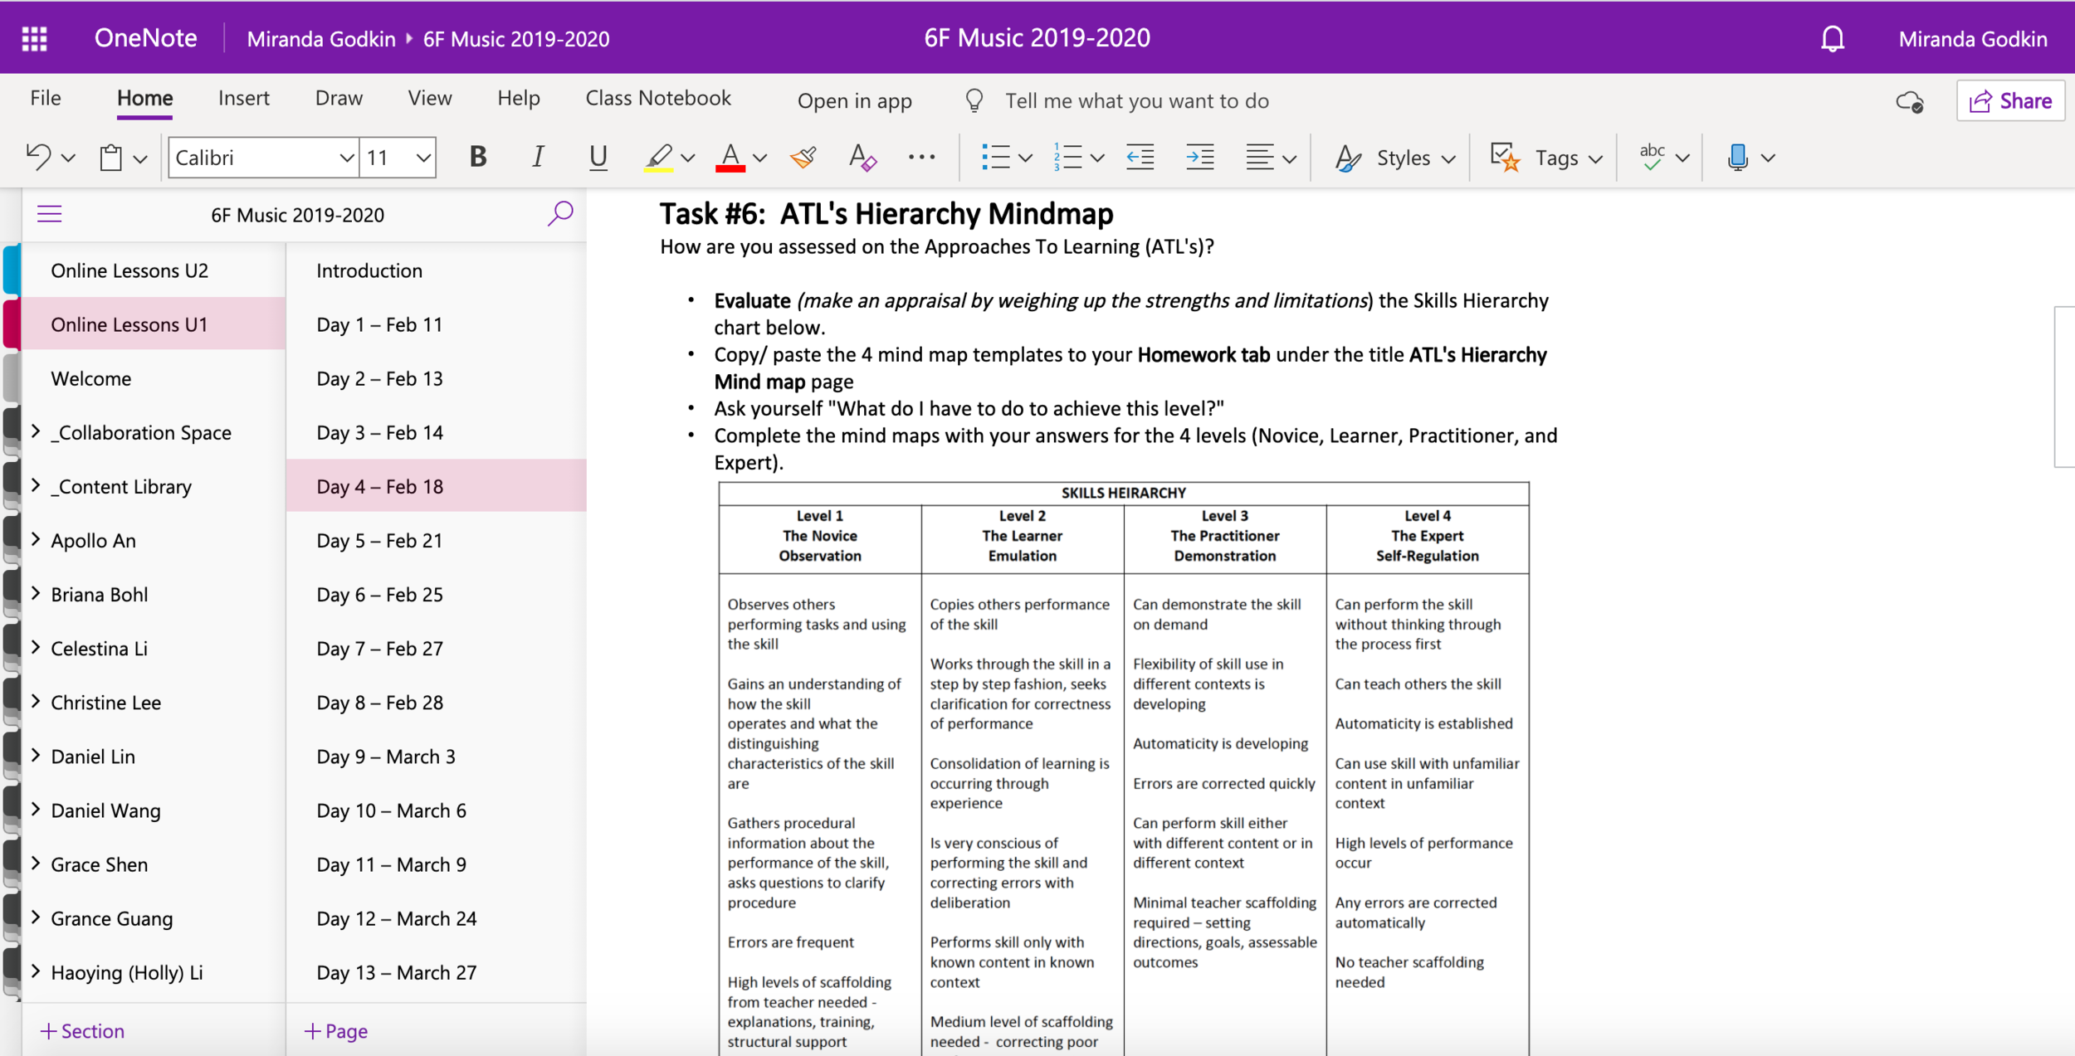Image resolution: width=2075 pixels, height=1056 pixels.
Task: Search the notebook with magnifier icon
Action: pos(560,214)
